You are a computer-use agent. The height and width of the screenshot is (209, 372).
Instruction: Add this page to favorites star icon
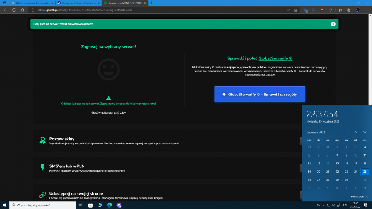coord(295,10)
